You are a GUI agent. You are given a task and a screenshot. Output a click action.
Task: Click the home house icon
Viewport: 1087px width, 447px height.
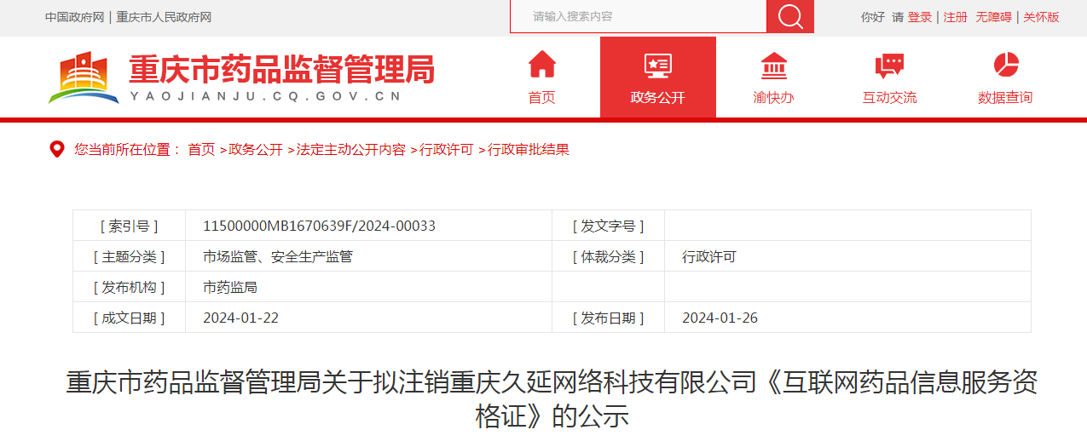pyautogui.click(x=541, y=65)
